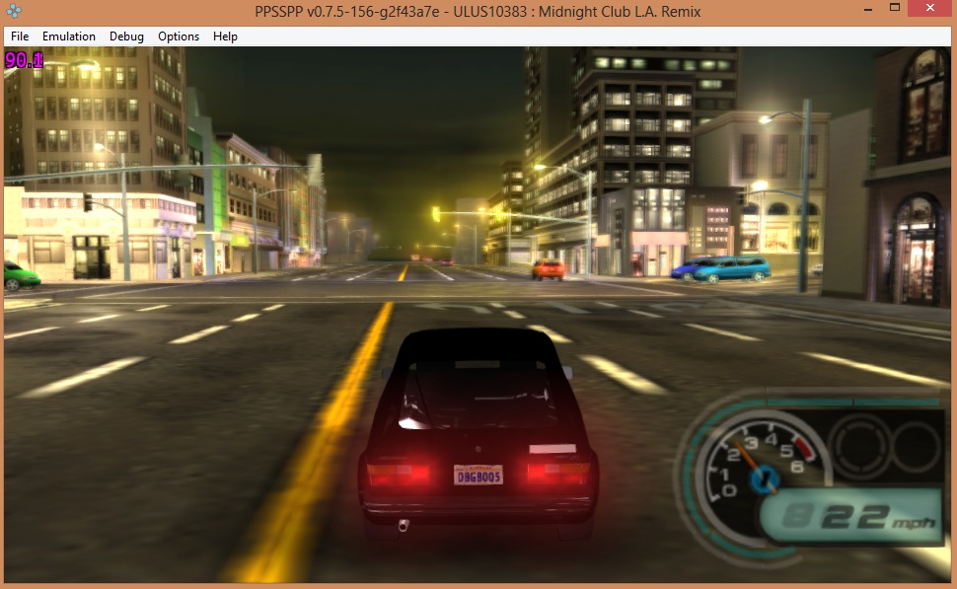957x589 pixels.
Task: Click the blue minivan parked on right
Action: [x=731, y=269]
